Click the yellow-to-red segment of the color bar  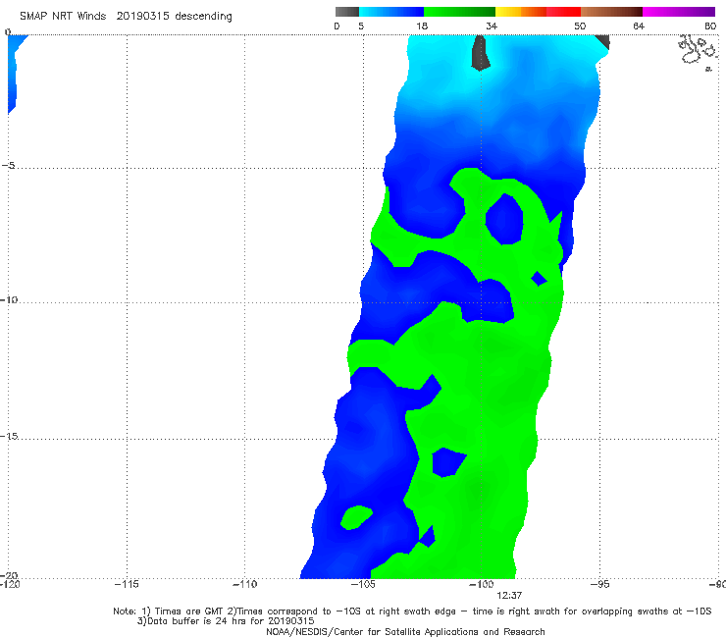[538, 12]
